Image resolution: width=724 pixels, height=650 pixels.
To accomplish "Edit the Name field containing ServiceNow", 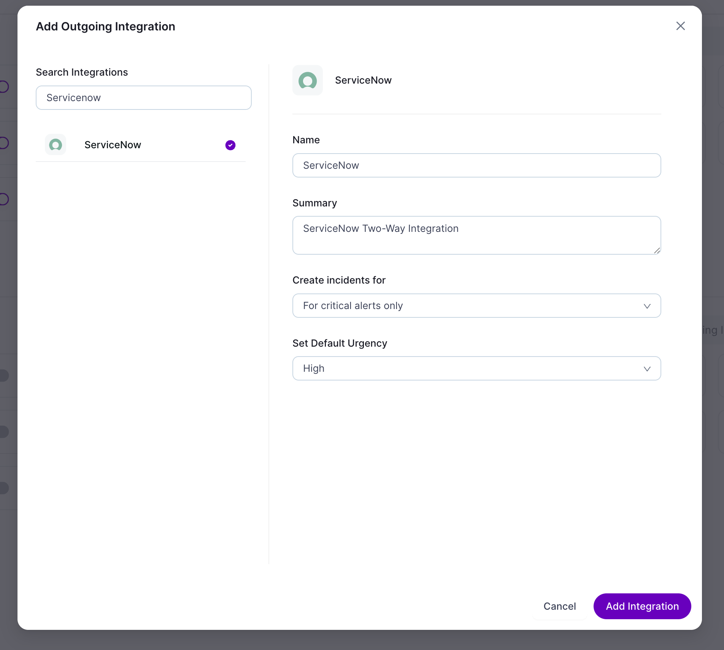I will pyautogui.click(x=476, y=165).
